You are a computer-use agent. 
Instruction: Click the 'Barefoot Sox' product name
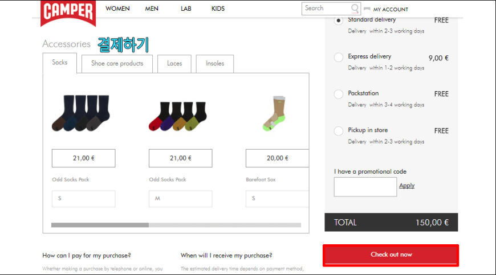[x=261, y=179]
